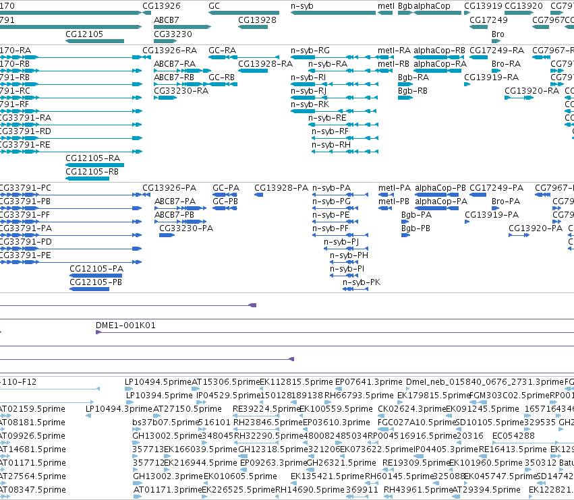Select the DME1-001K01 clone label
Screen dimensions: 574x500
click(x=125, y=325)
